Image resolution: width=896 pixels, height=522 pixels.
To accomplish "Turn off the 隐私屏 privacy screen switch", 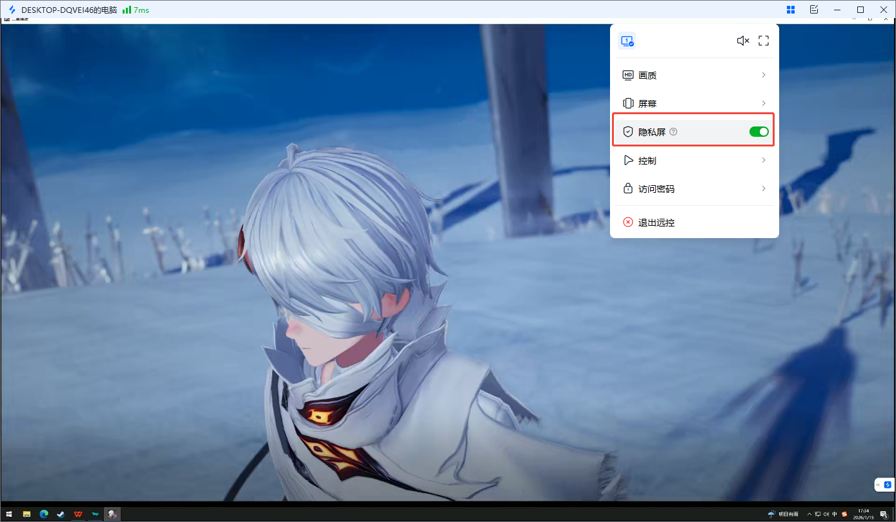I will [x=759, y=132].
